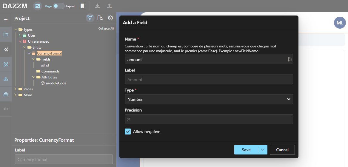Select moduleCode attribute
Screen dimensions: 348x167
(x=56, y=83)
